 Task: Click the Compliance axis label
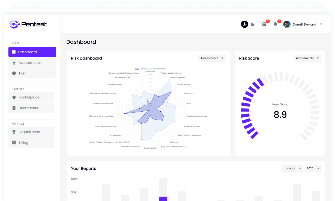click(189, 93)
